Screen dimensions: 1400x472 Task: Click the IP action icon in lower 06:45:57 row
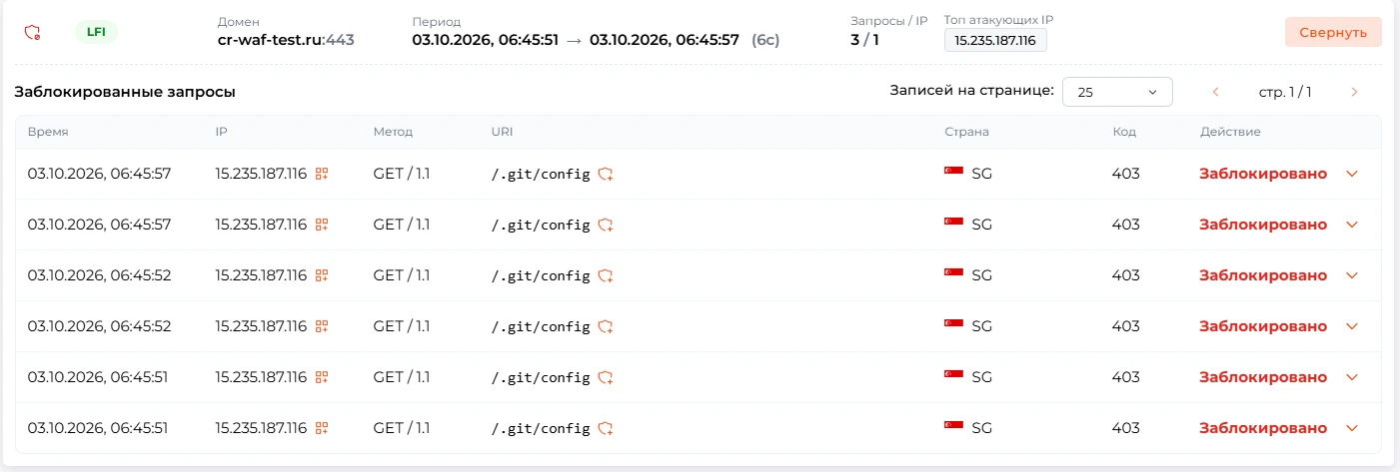point(322,225)
